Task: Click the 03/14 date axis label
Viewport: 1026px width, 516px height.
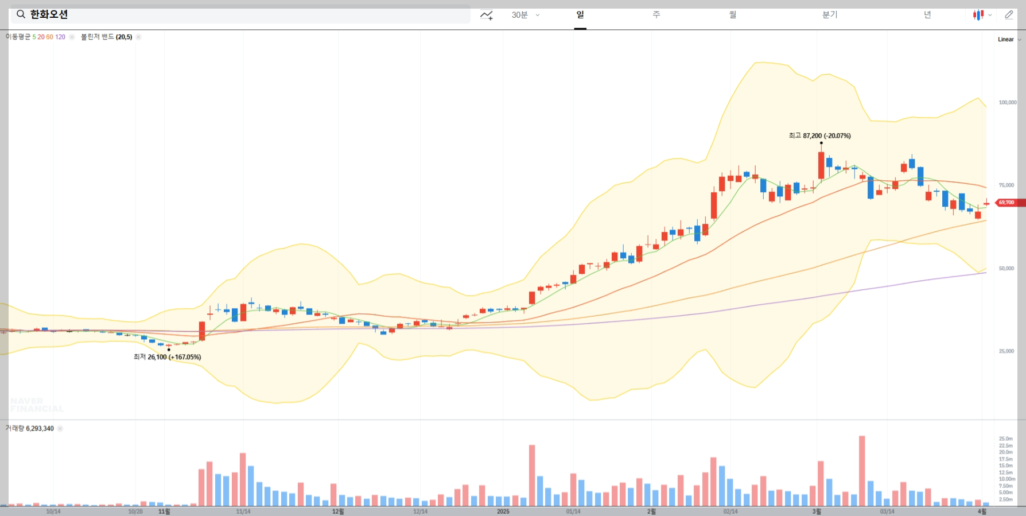Action: click(x=887, y=511)
